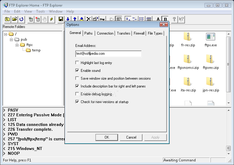Select the ita-res.zip file

click(188, 84)
